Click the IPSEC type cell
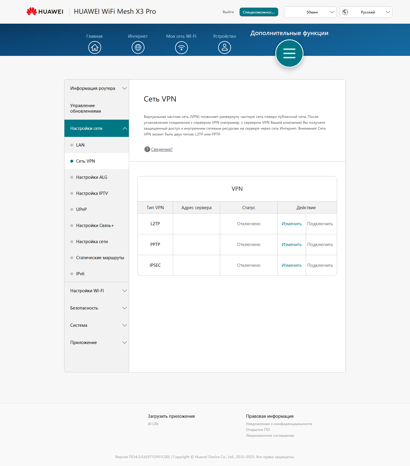Image resolution: width=410 pixels, height=466 pixels. point(155,265)
